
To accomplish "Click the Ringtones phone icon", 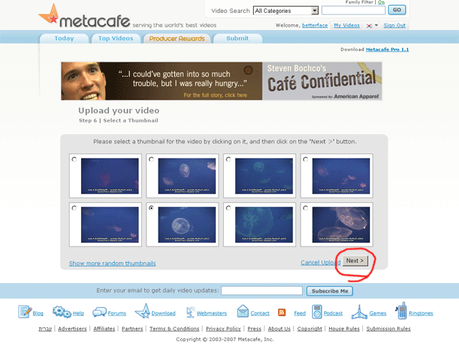I will click(402, 311).
